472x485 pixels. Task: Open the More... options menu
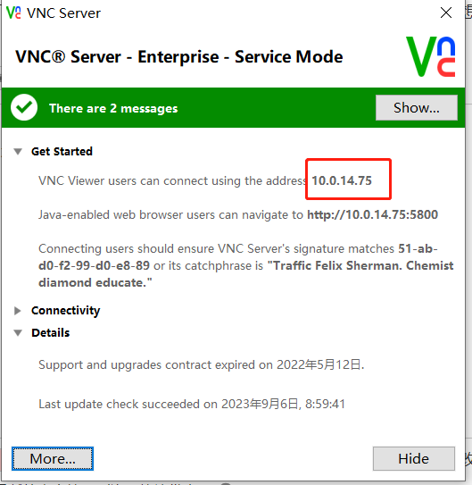pos(53,459)
